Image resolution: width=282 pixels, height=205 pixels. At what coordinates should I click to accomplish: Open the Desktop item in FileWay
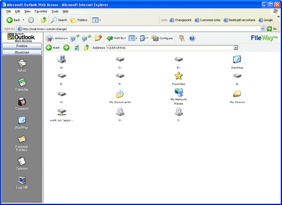point(237,60)
